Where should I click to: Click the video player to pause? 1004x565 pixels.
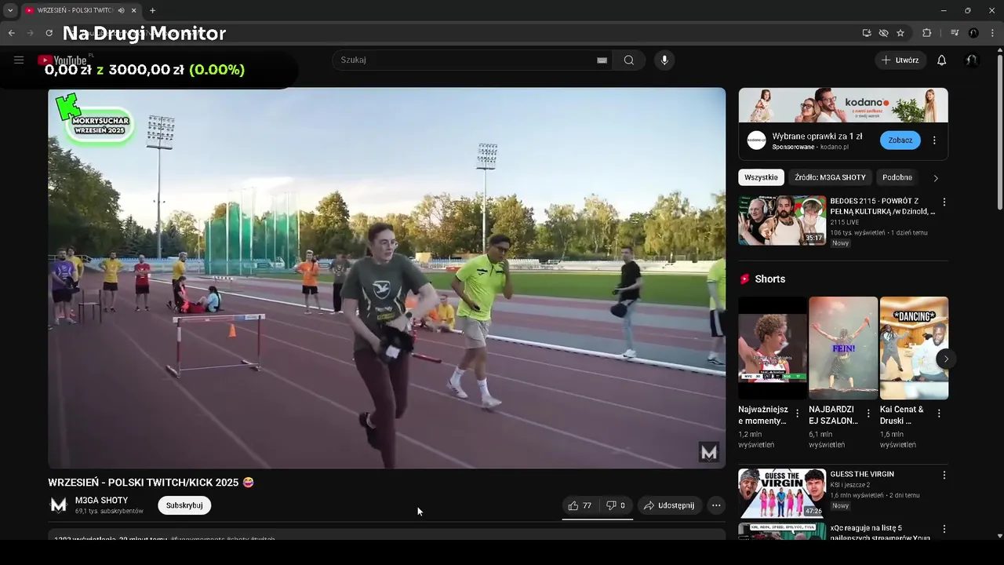click(x=387, y=278)
